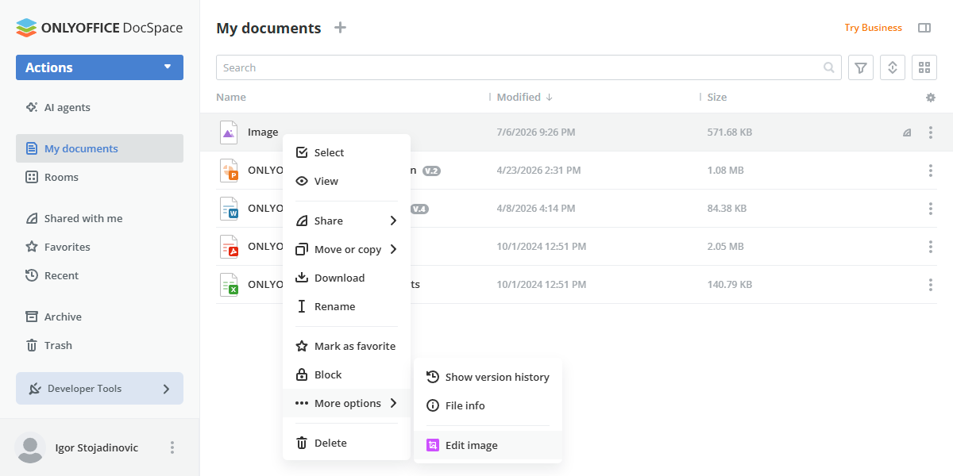
Task: Open table column settings gear
Action: [x=931, y=98]
